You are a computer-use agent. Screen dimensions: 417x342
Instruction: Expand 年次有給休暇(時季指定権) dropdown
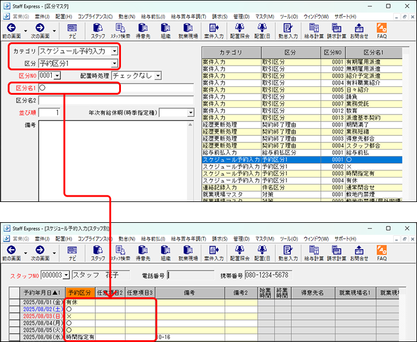(191, 113)
